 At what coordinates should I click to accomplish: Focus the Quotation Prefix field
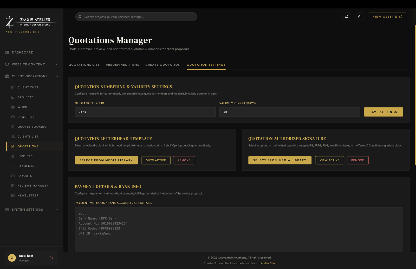pos(145,112)
